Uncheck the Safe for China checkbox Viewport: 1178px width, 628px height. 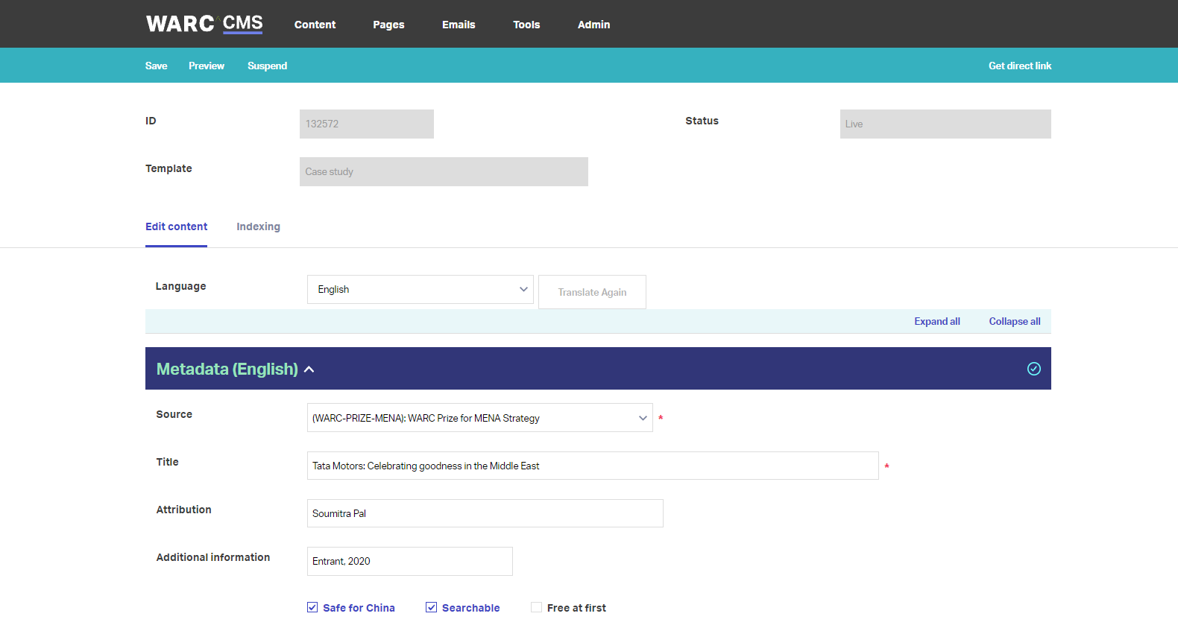(x=312, y=607)
